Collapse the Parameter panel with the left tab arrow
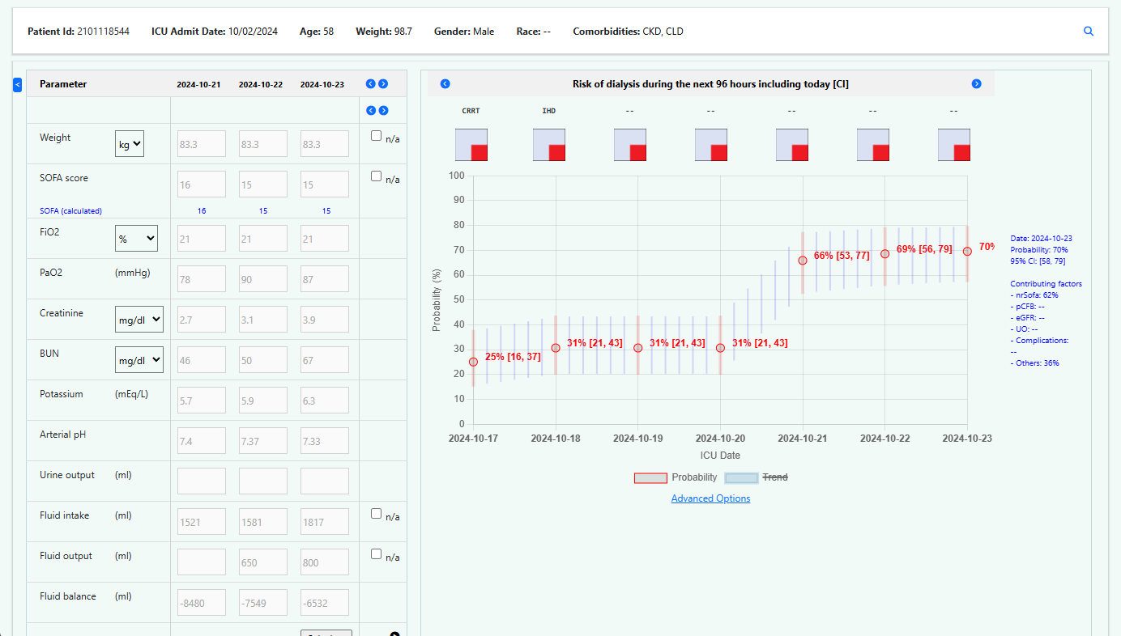This screenshot has height=636, width=1121. [x=18, y=84]
